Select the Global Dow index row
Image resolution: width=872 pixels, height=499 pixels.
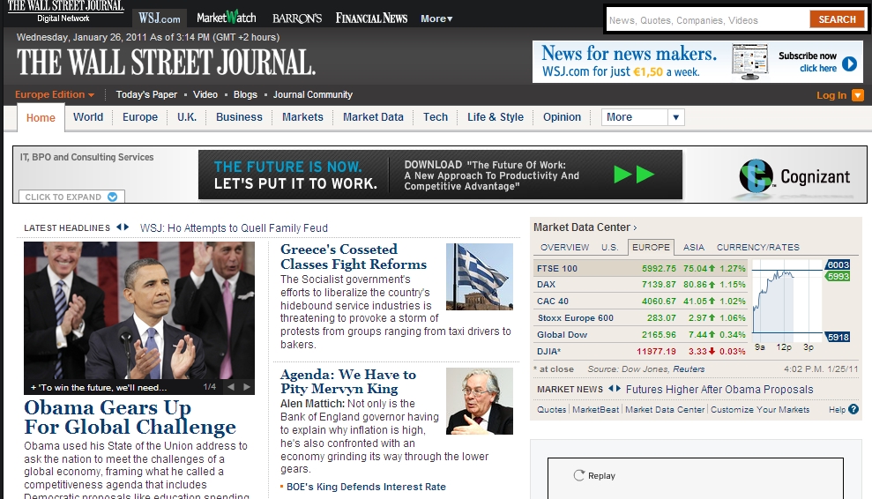point(641,334)
